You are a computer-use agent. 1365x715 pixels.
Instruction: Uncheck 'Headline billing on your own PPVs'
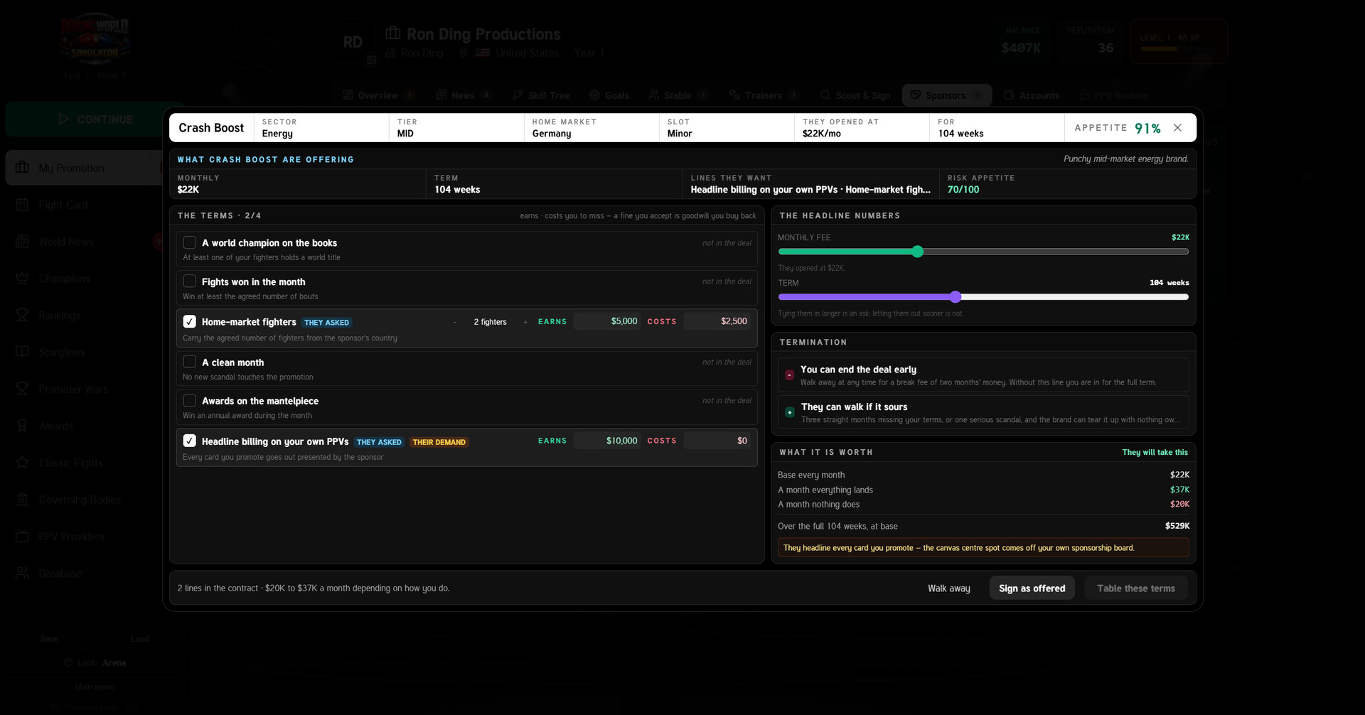(x=190, y=441)
